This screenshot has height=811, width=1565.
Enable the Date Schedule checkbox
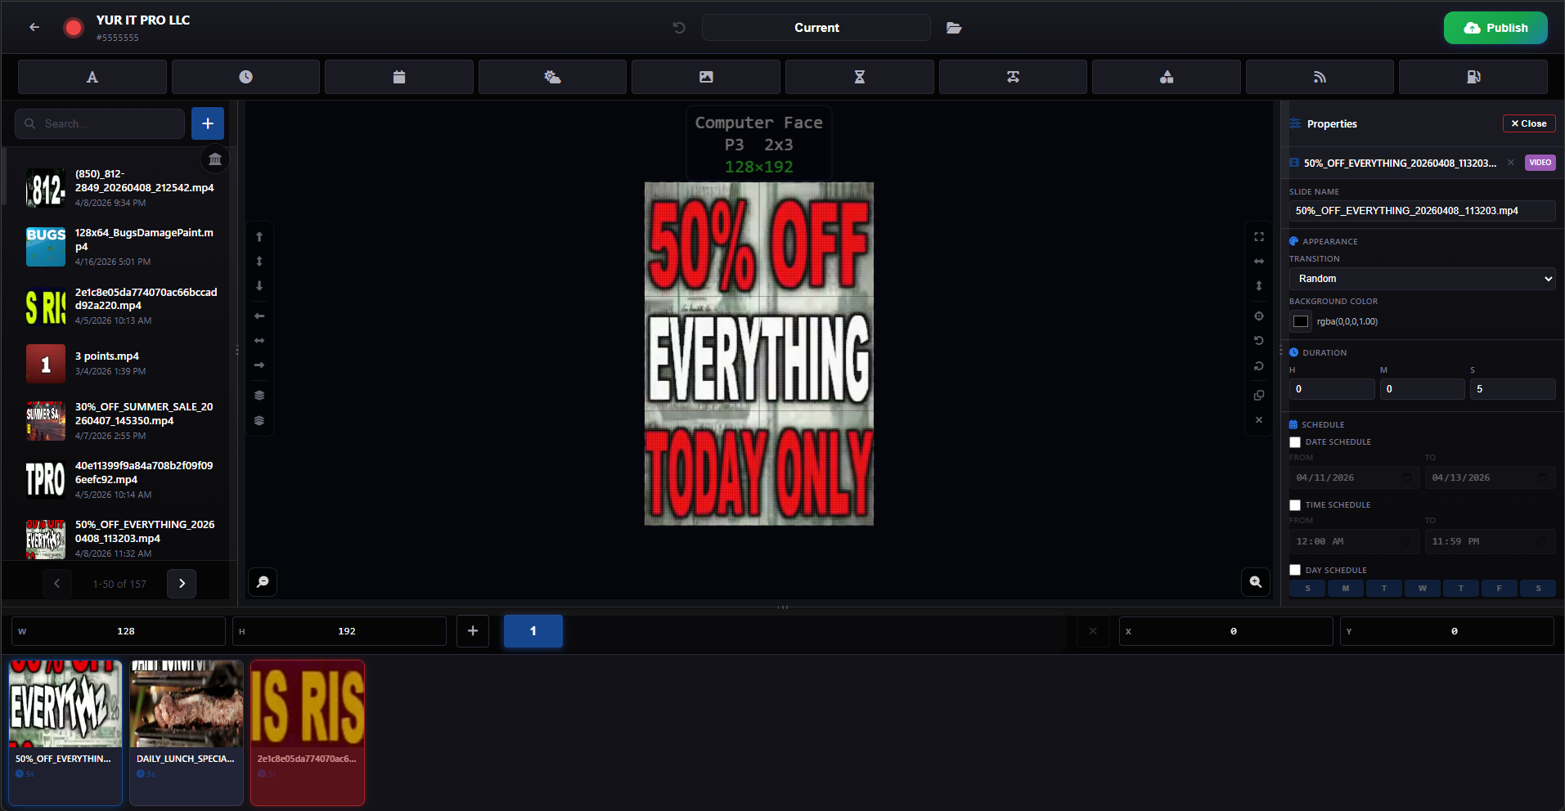click(x=1295, y=442)
